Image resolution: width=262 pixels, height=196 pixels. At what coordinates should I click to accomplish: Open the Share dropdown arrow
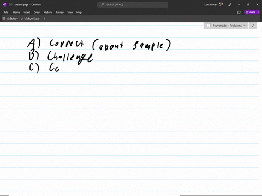tap(258, 12)
